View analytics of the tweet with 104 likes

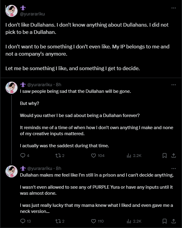[129, 155]
